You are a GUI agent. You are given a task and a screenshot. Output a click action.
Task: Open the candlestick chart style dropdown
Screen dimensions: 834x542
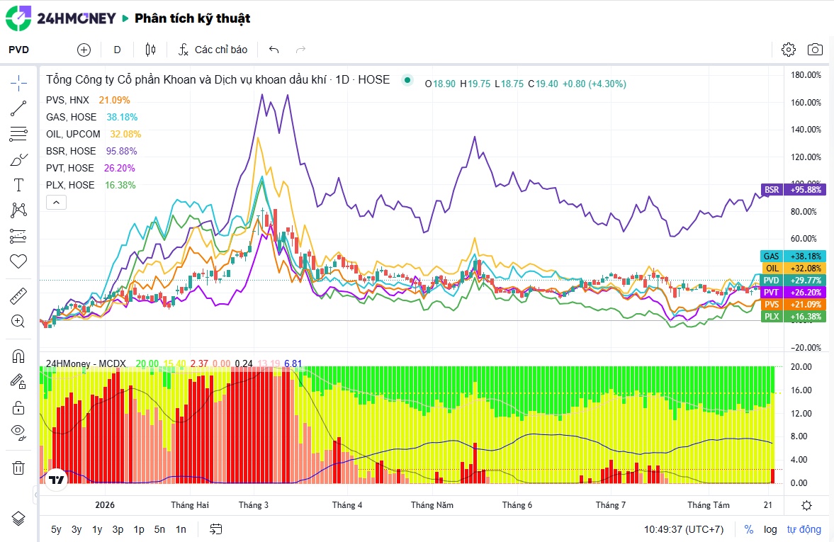(150, 50)
